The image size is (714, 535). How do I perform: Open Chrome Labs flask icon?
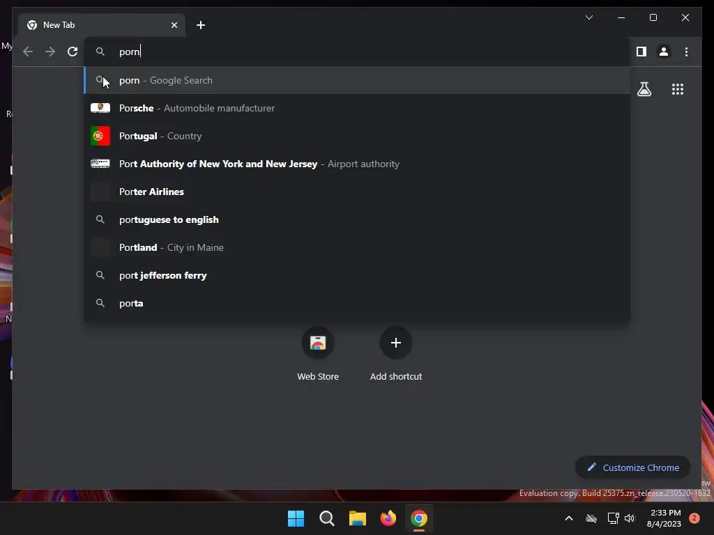click(x=644, y=89)
